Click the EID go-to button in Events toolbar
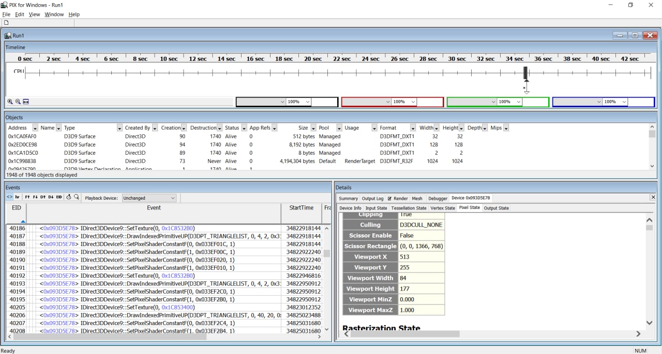 point(59,197)
